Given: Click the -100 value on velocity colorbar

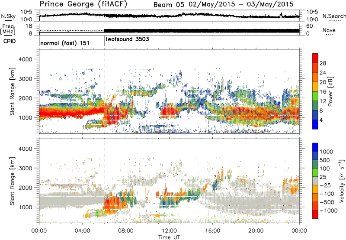Looking at the screenshot, I should click(327, 194).
